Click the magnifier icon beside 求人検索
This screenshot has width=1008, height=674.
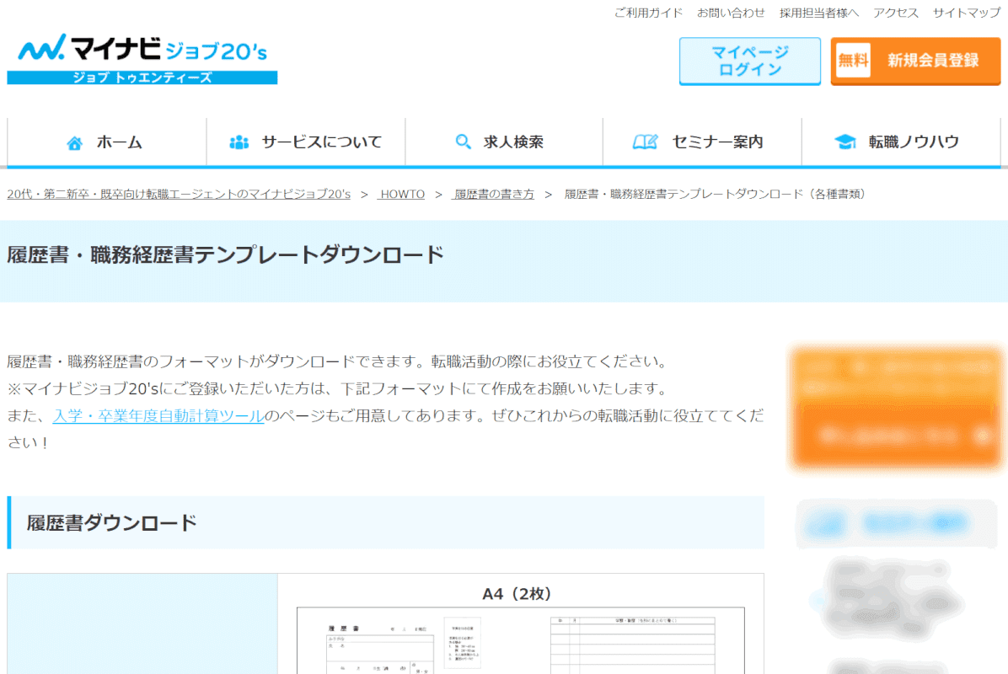pyautogui.click(x=463, y=142)
